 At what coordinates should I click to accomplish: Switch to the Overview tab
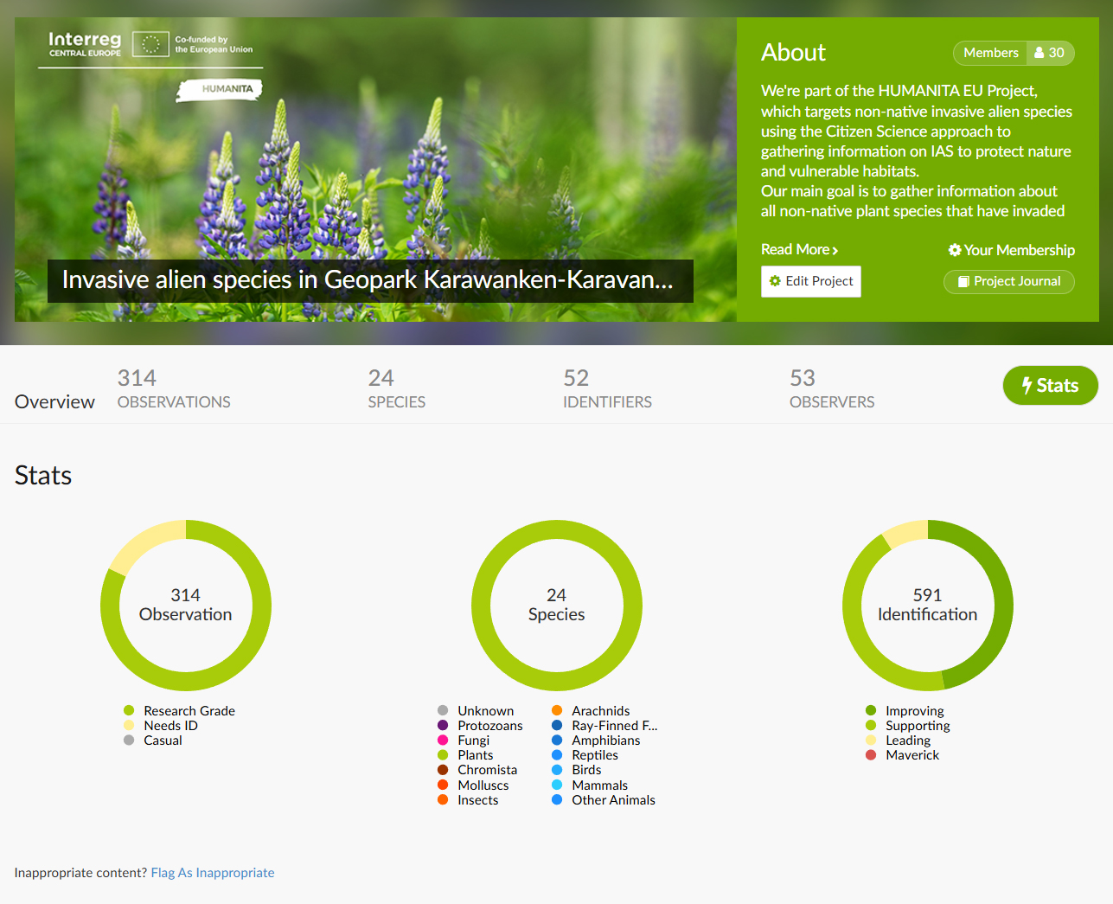pyautogui.click(x=54, y=402)
